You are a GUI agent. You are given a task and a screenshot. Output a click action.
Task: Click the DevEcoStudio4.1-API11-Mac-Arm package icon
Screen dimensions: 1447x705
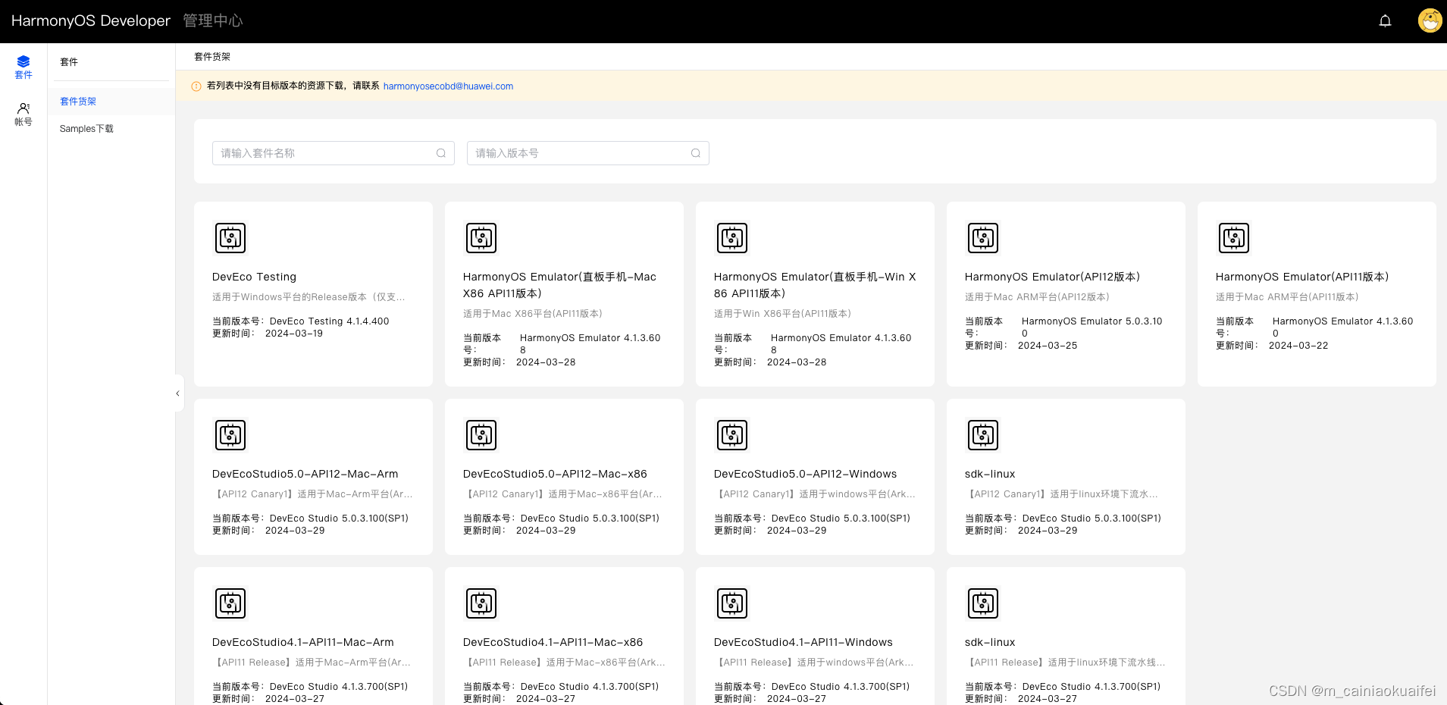230,603
